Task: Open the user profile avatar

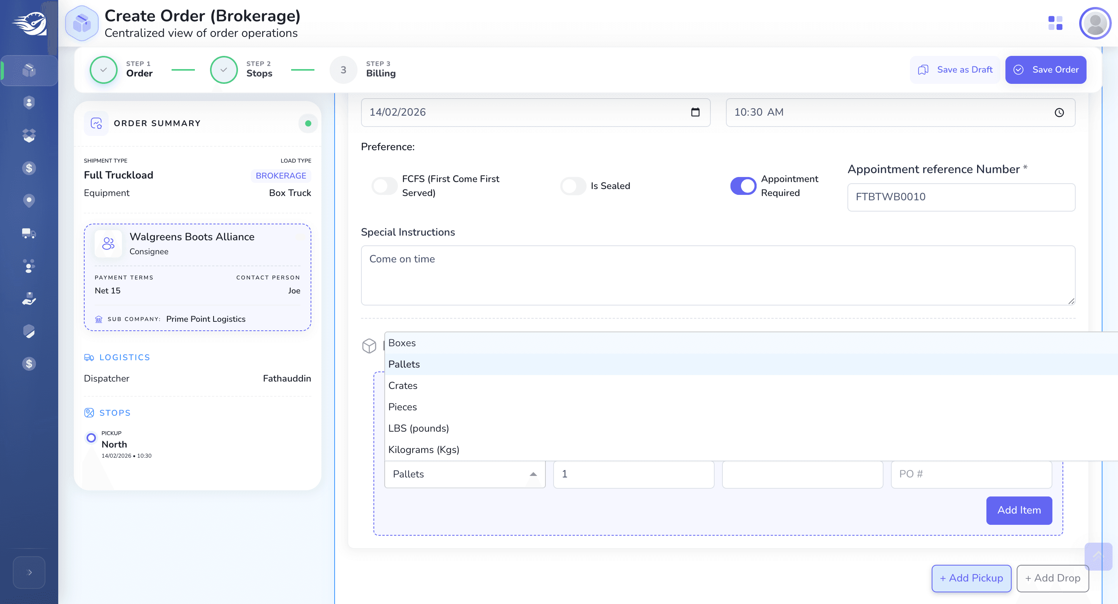Action: point(1095,23)
